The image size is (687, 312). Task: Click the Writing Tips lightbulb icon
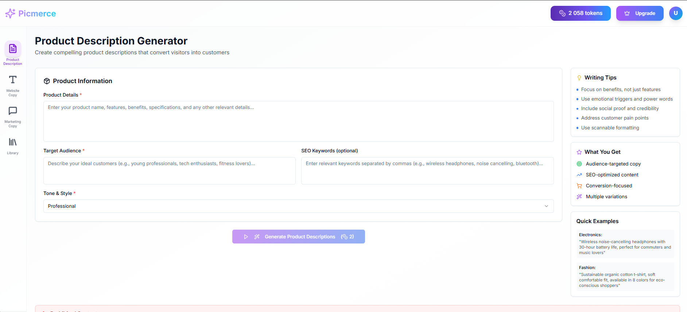click(579, 78)
